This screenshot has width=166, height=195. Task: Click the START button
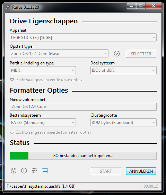tap(106, 171)
